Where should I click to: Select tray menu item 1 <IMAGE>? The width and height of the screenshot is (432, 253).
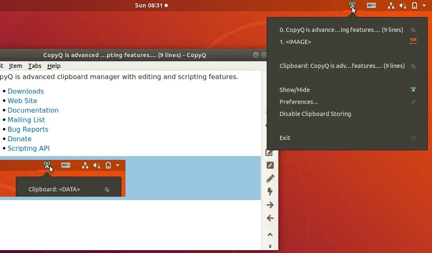click(347, 42)
